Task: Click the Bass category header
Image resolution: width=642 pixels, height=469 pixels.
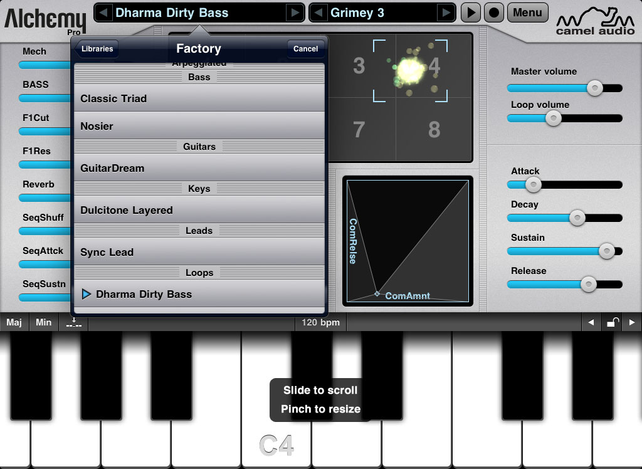Action: click(x=199, y=77)
